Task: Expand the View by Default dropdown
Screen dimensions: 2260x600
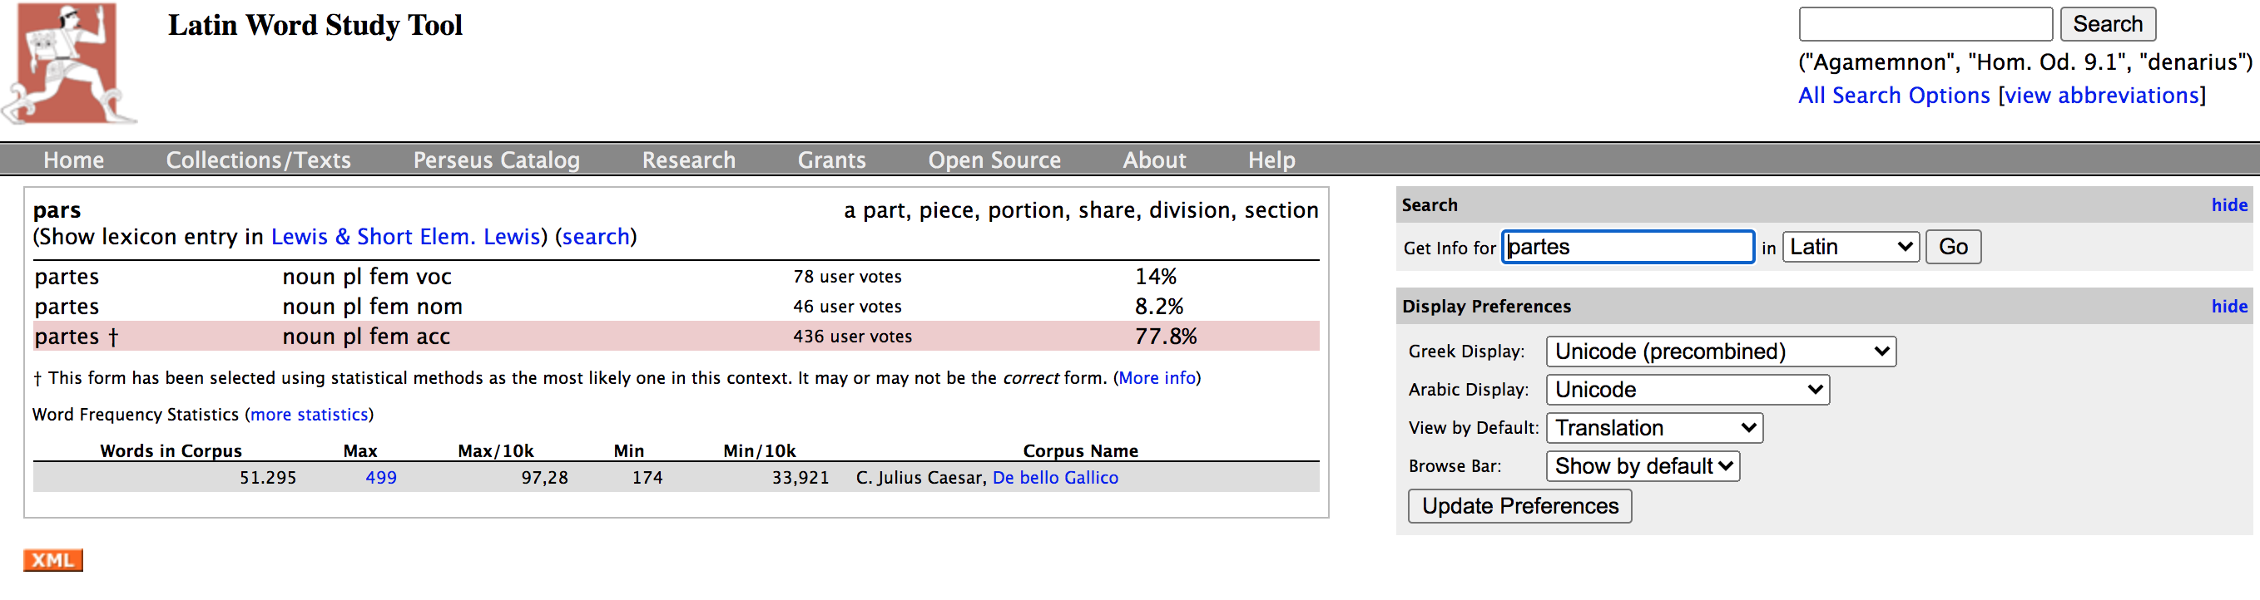Action: [1653, 428]
